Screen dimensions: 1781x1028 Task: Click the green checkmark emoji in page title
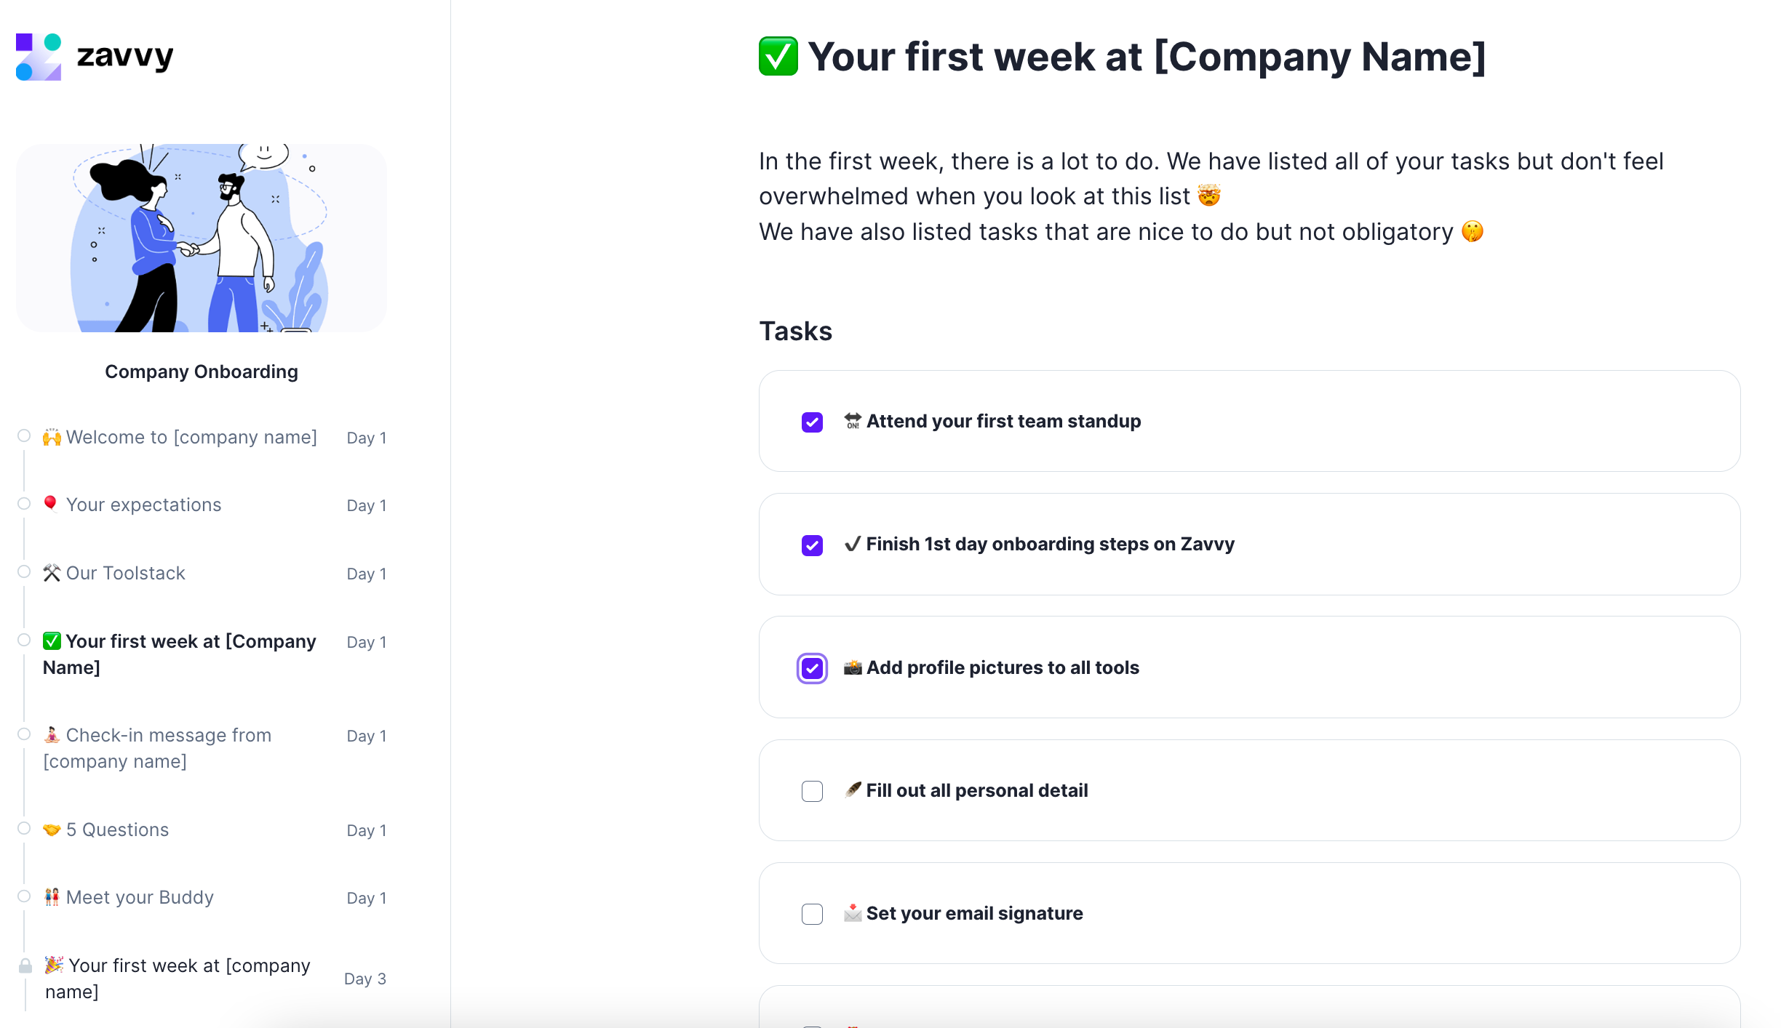778,56
